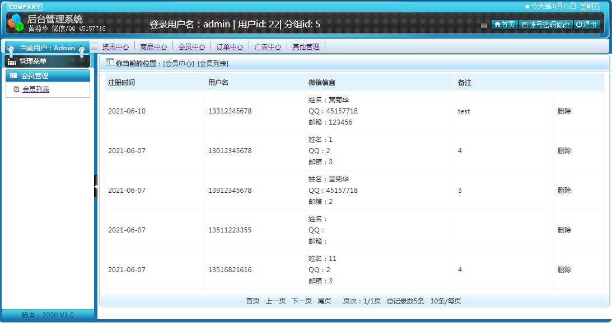Click the 会员管理 panel icon
The height and width of the screenshot is (323, 612).
[x=13, y=75]
